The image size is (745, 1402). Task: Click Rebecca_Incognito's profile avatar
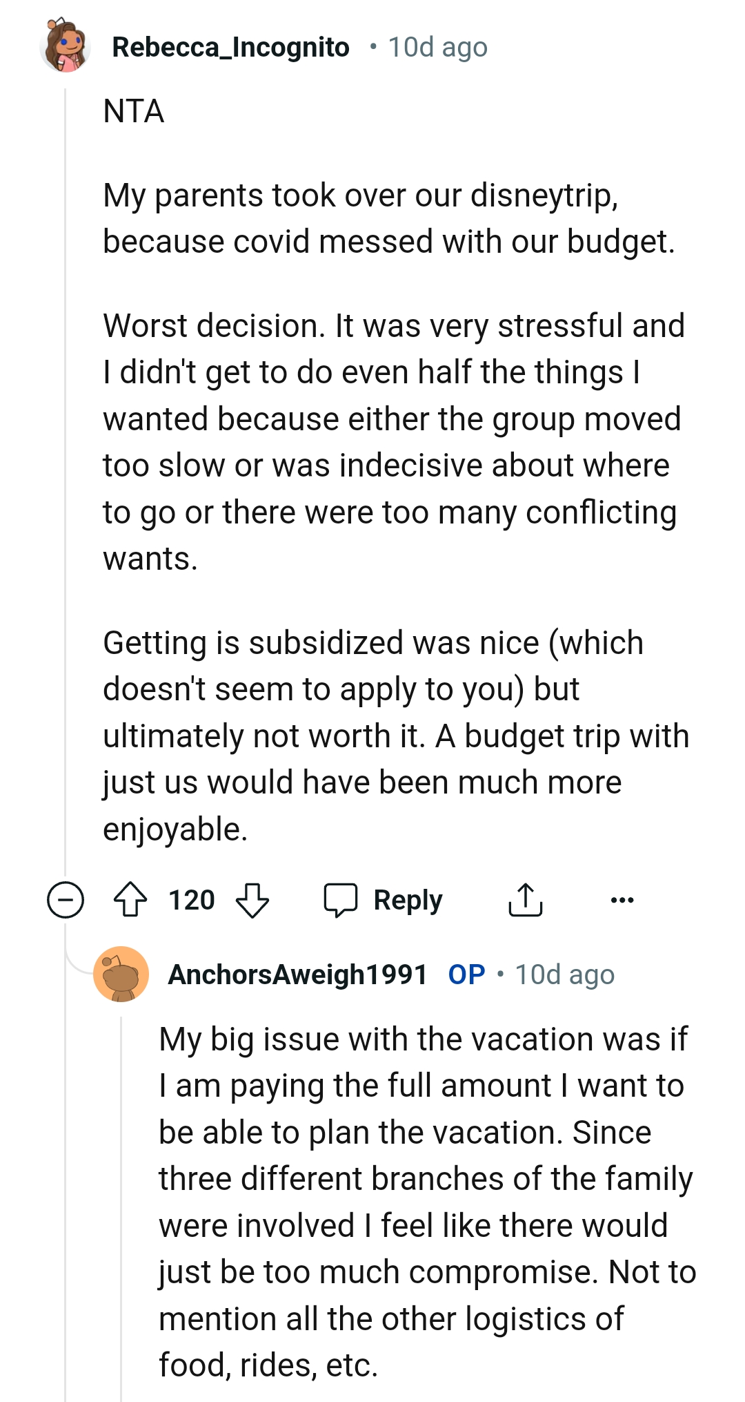[66, 46]
